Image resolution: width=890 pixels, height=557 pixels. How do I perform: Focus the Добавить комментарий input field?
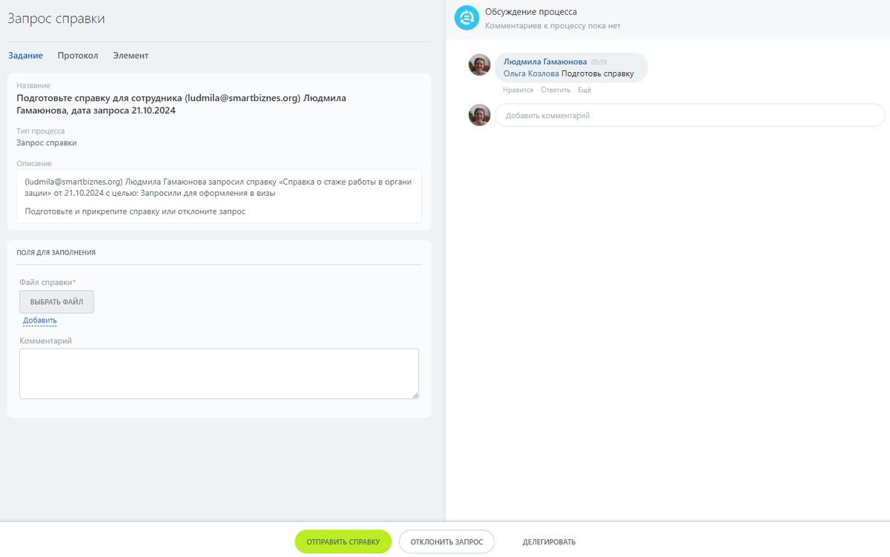690,115
